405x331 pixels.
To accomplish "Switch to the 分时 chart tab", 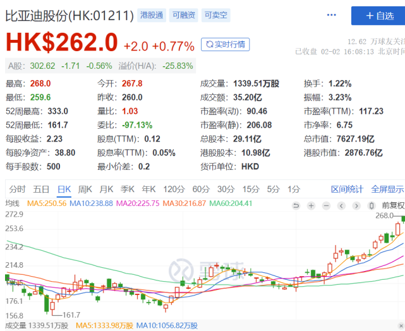I will 17,189.
